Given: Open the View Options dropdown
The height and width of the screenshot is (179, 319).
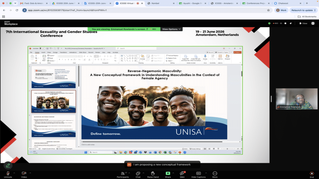Looking at the screenshot, I should (171, 29).
